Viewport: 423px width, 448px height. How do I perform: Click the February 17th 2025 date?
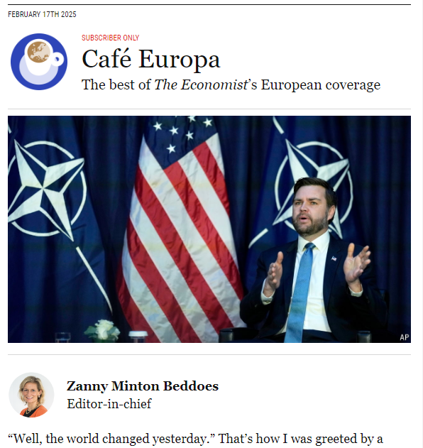pos(42,14)
